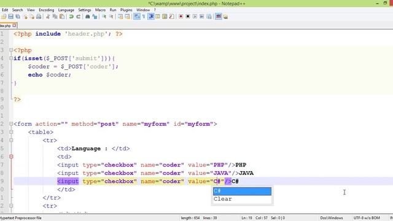Open the Settings menu

click(85, 10)
